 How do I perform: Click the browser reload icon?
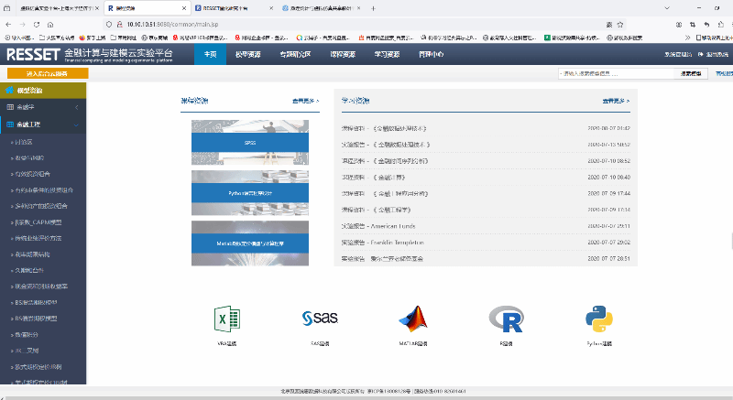(38, 24)
